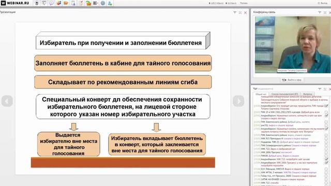The width and height of the screenshot is (331, 186).
Task: Click the invite user toolbar icon
Action: [x=110, y=3]
